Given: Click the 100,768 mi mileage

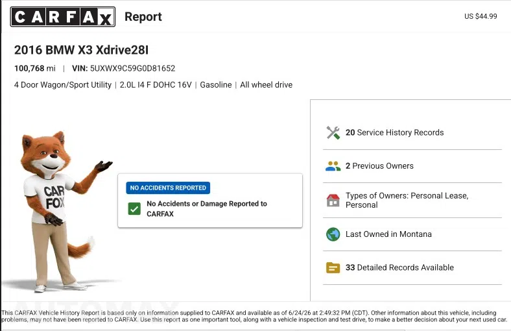Looking at the screenshot, I should point(35,69).
